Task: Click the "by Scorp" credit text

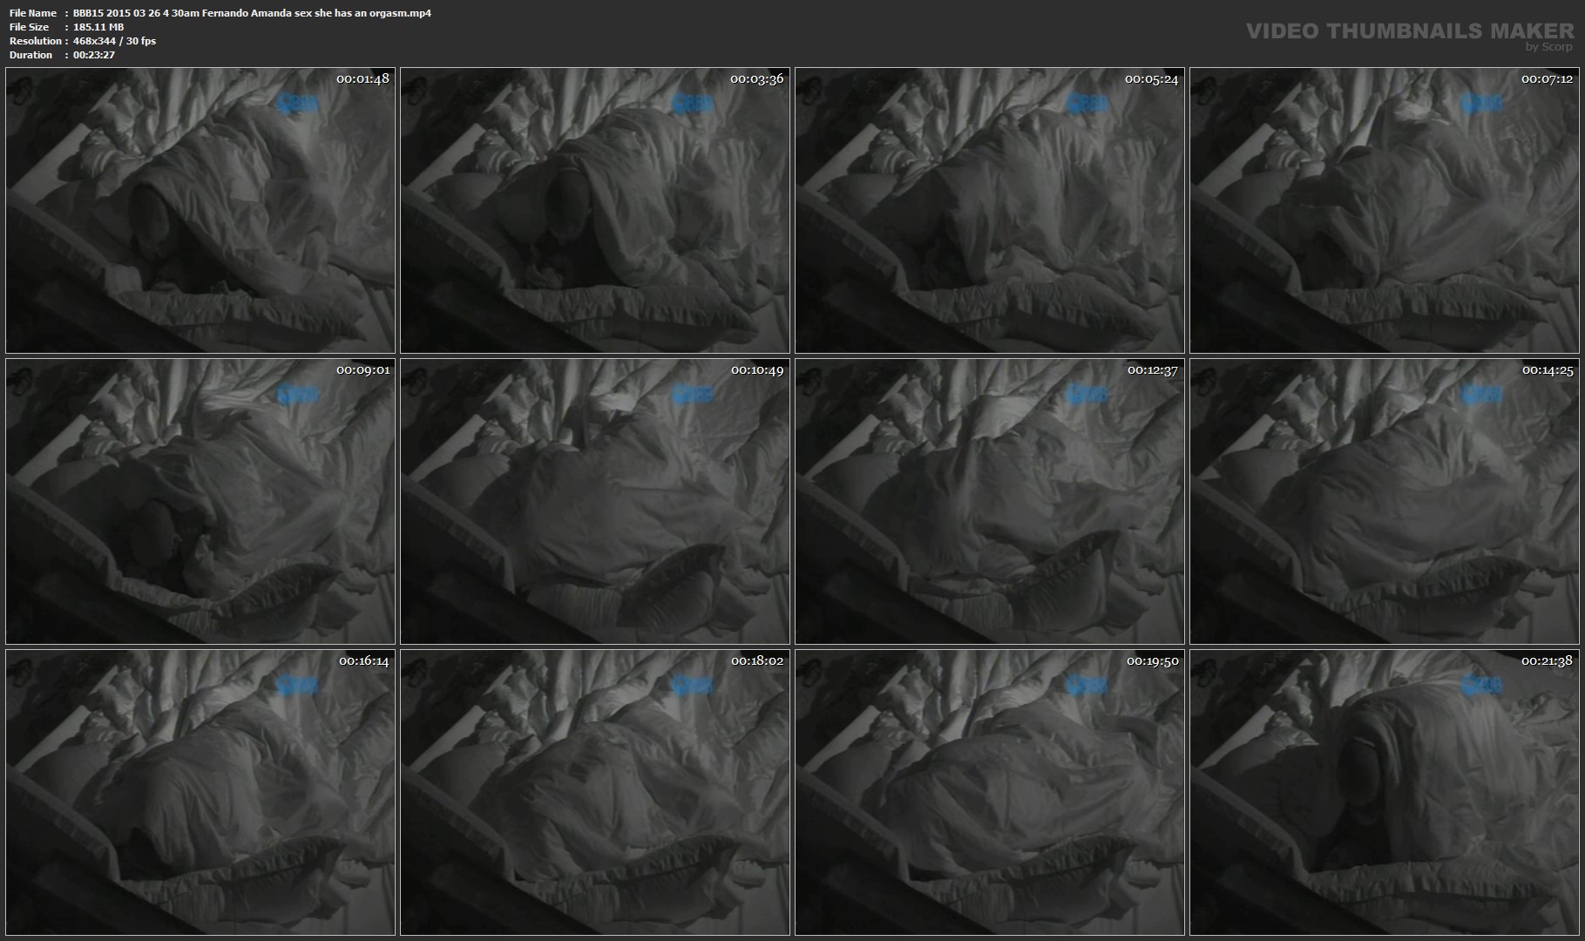Action: pos(1548,47)
